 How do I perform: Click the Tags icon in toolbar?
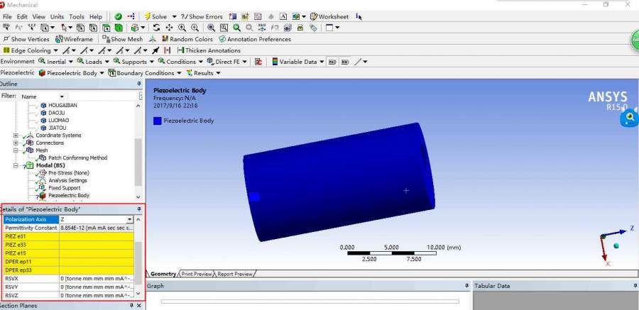tap(313, 28)
